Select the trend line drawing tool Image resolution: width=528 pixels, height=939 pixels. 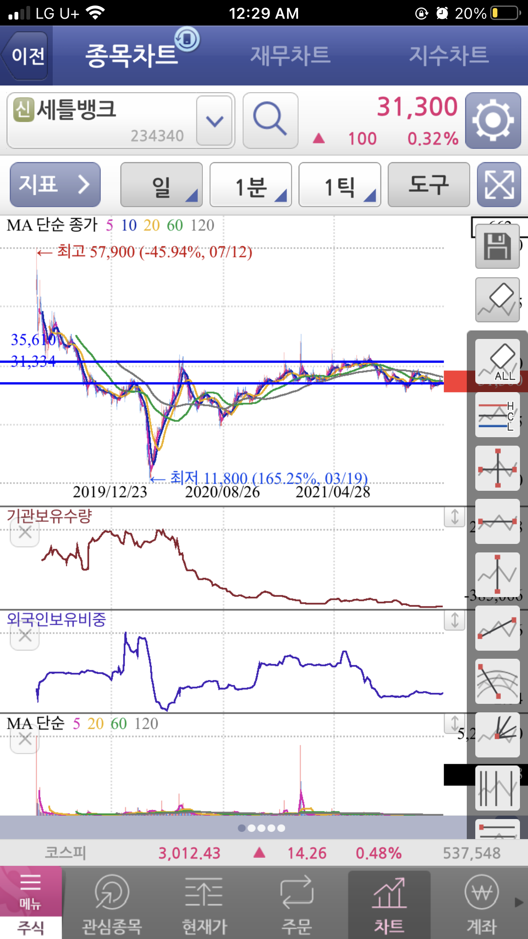pos(497,628)
